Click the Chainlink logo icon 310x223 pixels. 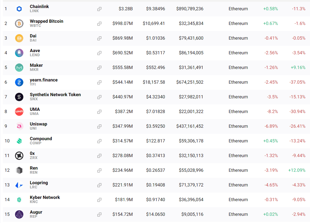pyautogui.click(x=19, y=9)
